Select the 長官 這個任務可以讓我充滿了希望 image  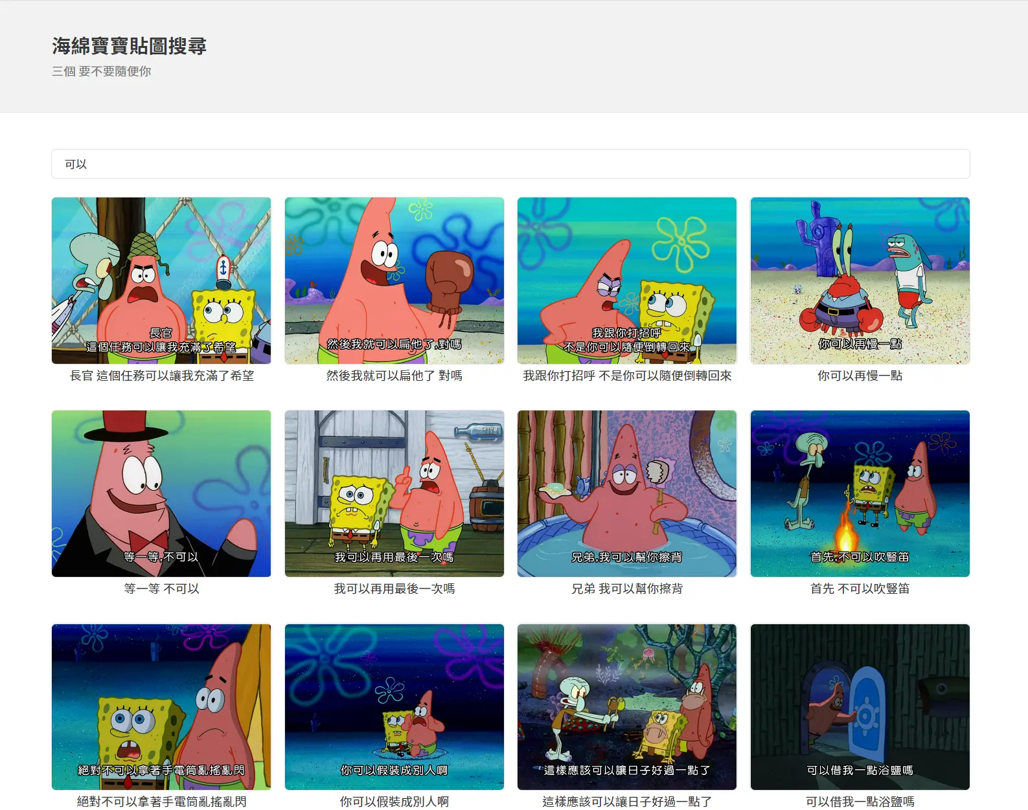coord(161,280)
